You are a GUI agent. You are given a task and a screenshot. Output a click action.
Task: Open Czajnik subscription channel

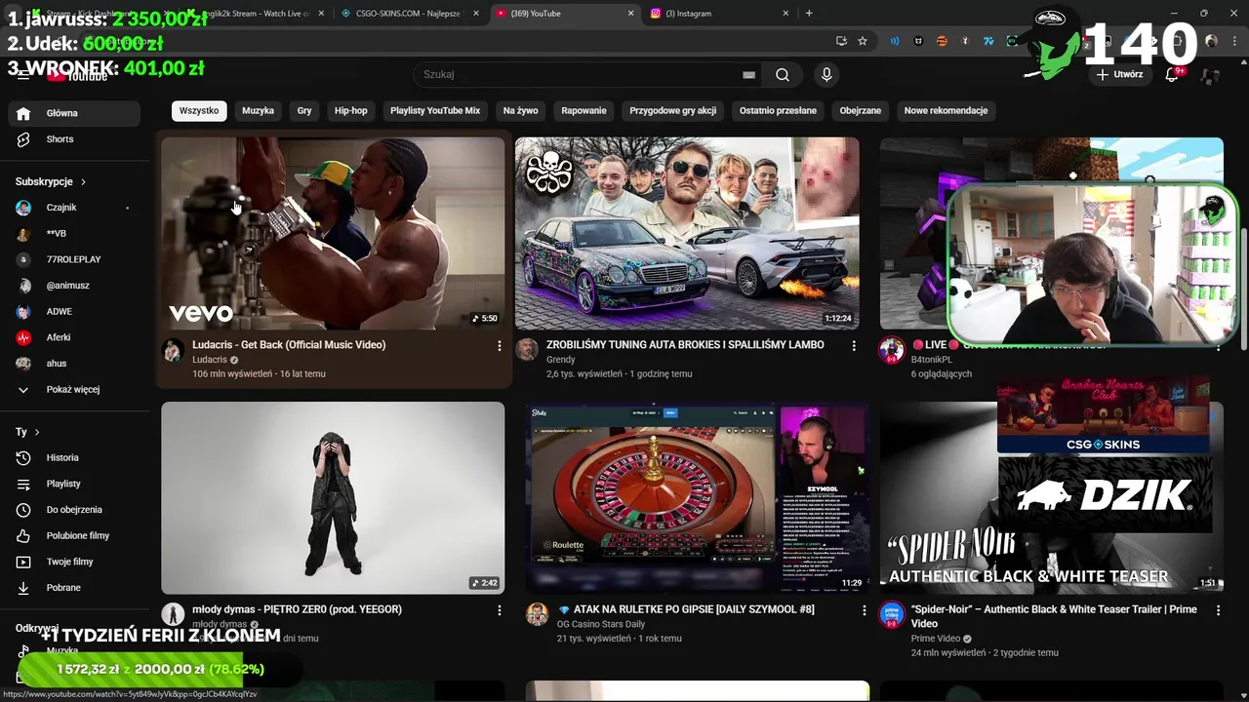coord(74,208)
